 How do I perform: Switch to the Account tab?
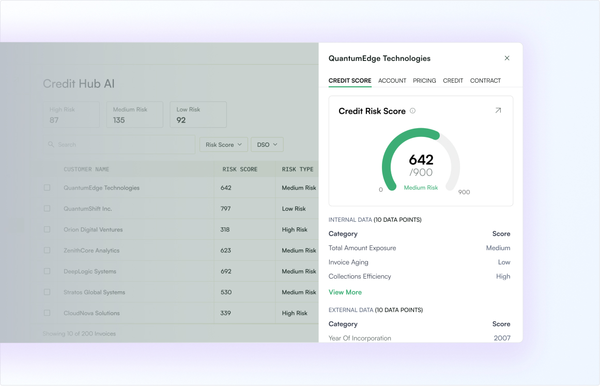point(392,81)
